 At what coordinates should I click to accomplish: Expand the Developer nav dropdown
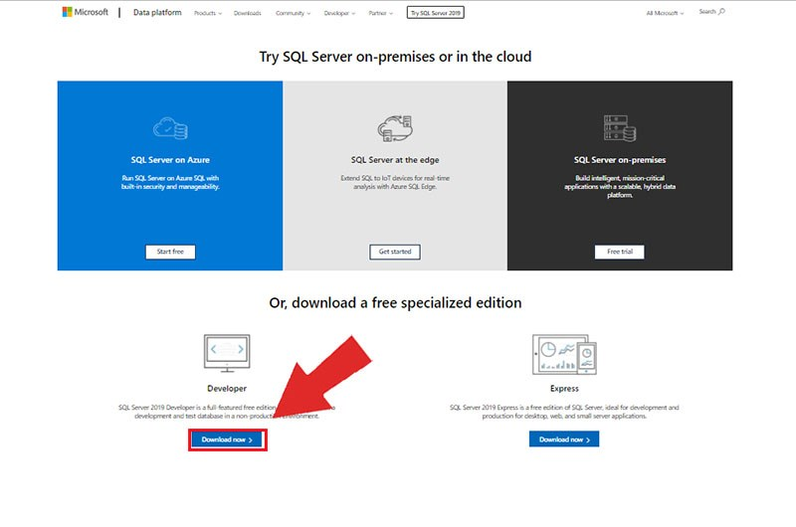click(341, 13)
